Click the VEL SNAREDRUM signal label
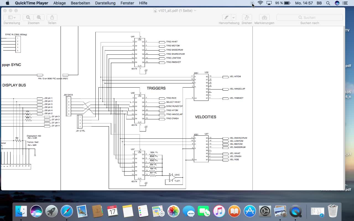The height and width of the screenshot is (221, 354). [238, 138]
